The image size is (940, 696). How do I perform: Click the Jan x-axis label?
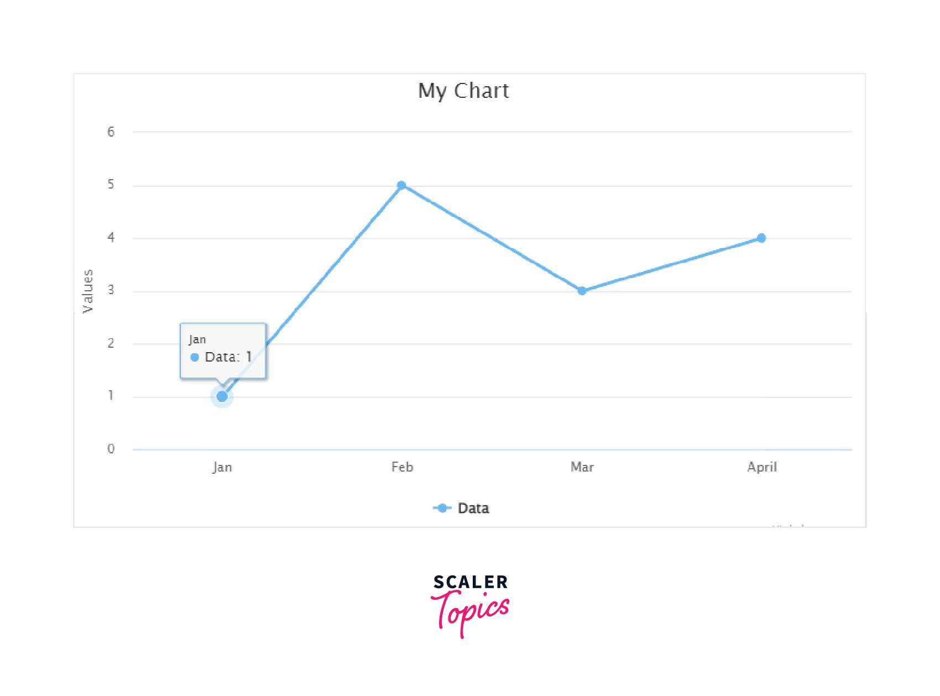[222, 467]
